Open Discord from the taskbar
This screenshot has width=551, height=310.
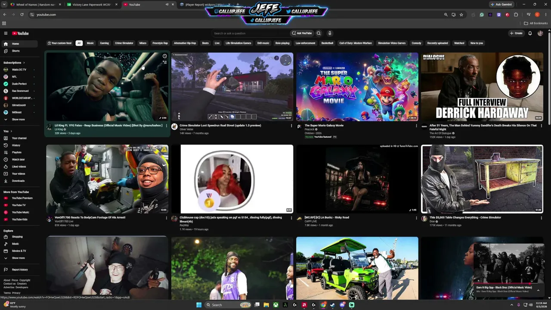coord(342,305)
